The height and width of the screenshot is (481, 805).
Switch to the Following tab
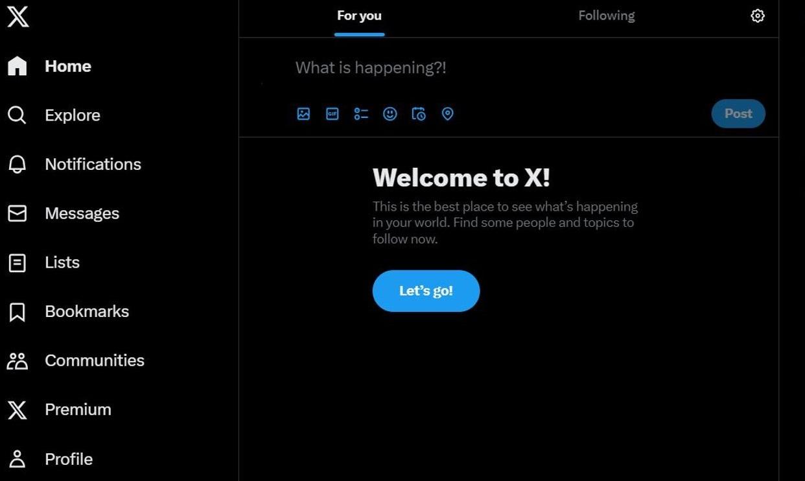coord(607,16)
